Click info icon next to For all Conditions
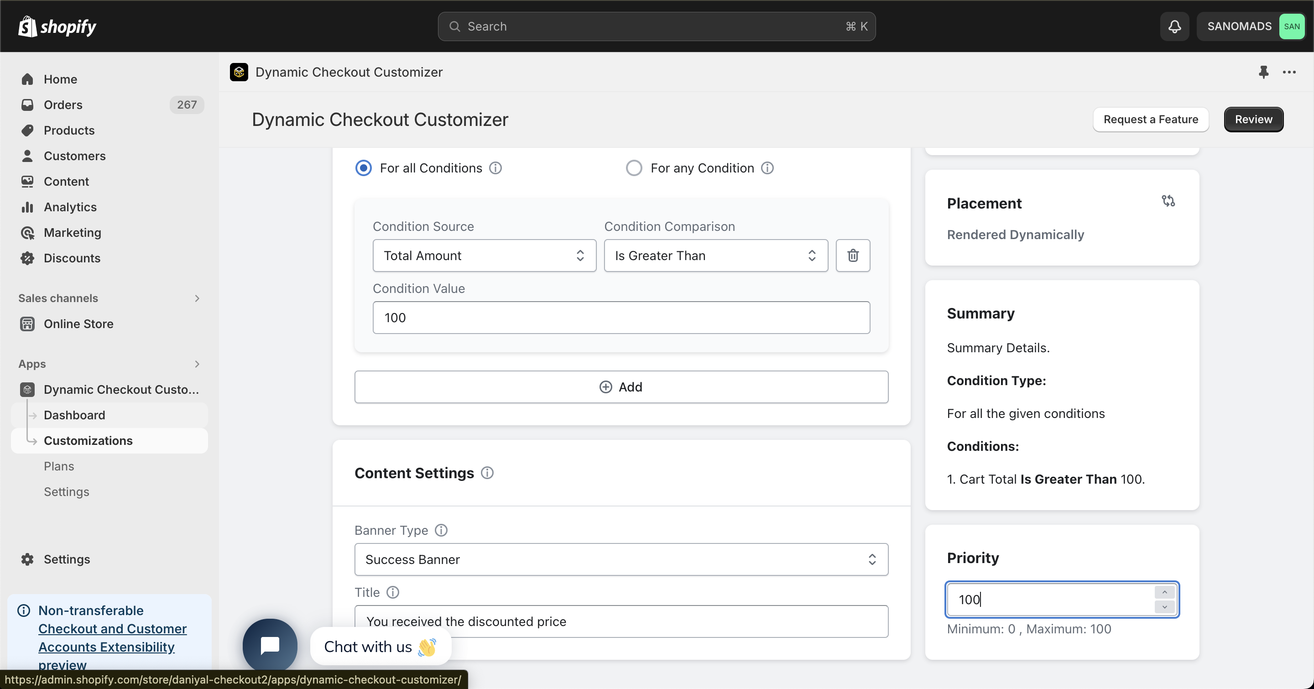Screen dimensions: 1314x689 pos(495,168)
